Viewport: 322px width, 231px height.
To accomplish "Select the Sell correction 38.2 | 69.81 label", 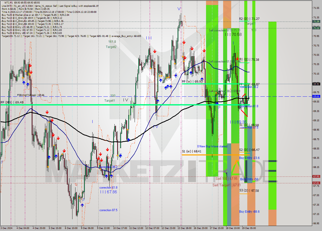I will pos(224,91).
